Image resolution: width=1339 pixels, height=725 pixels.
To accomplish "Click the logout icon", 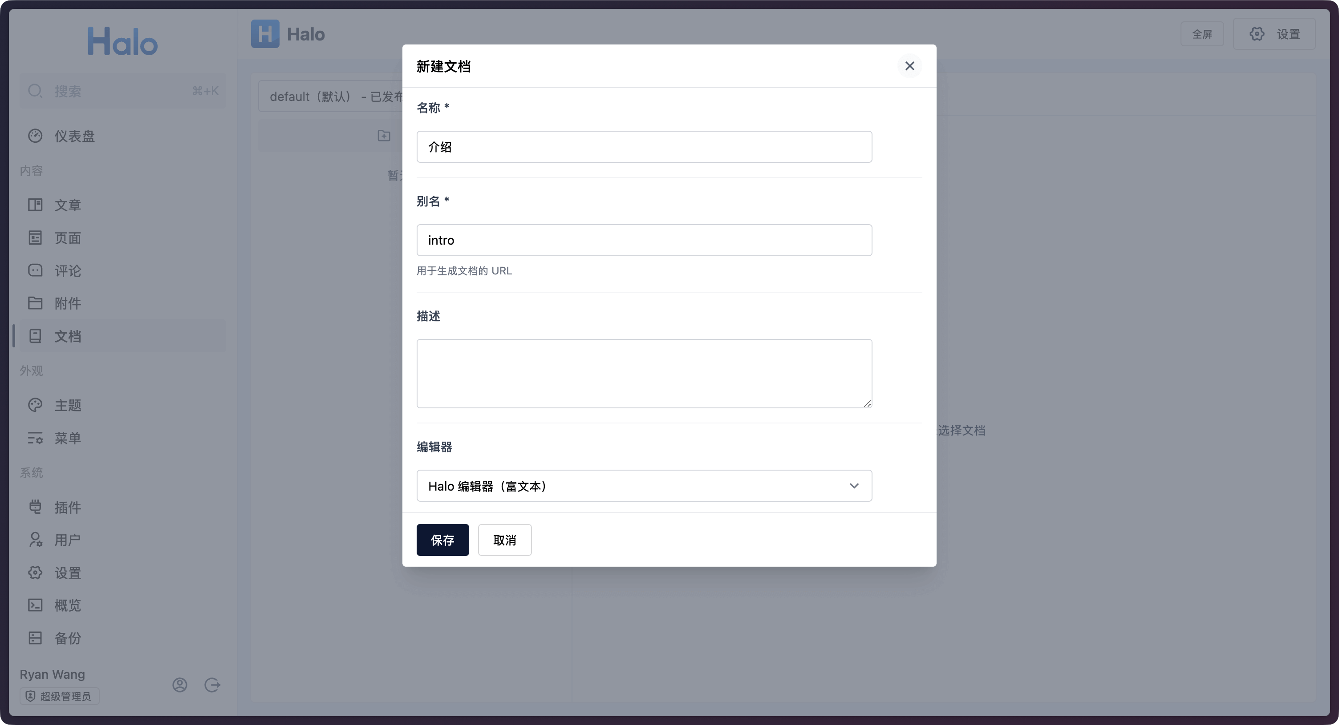I will [x=212, y=685].
